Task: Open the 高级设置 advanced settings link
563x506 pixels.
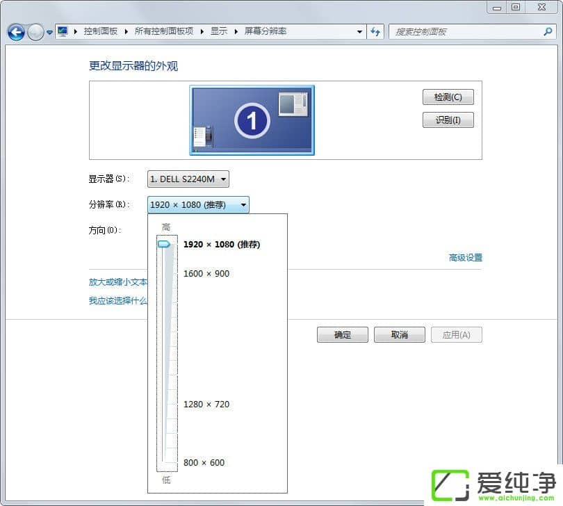Action: [x=465, y=258]
